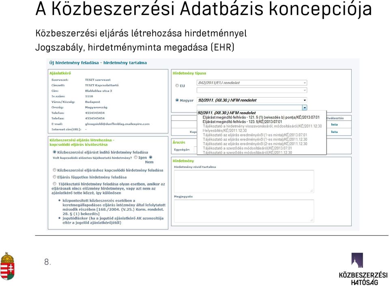
Task: Select 'Helyesbítés/KÉ/2011.12.30' option
Action: [x=225, y=130]
